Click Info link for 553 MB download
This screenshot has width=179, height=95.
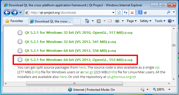click(128, 60)
